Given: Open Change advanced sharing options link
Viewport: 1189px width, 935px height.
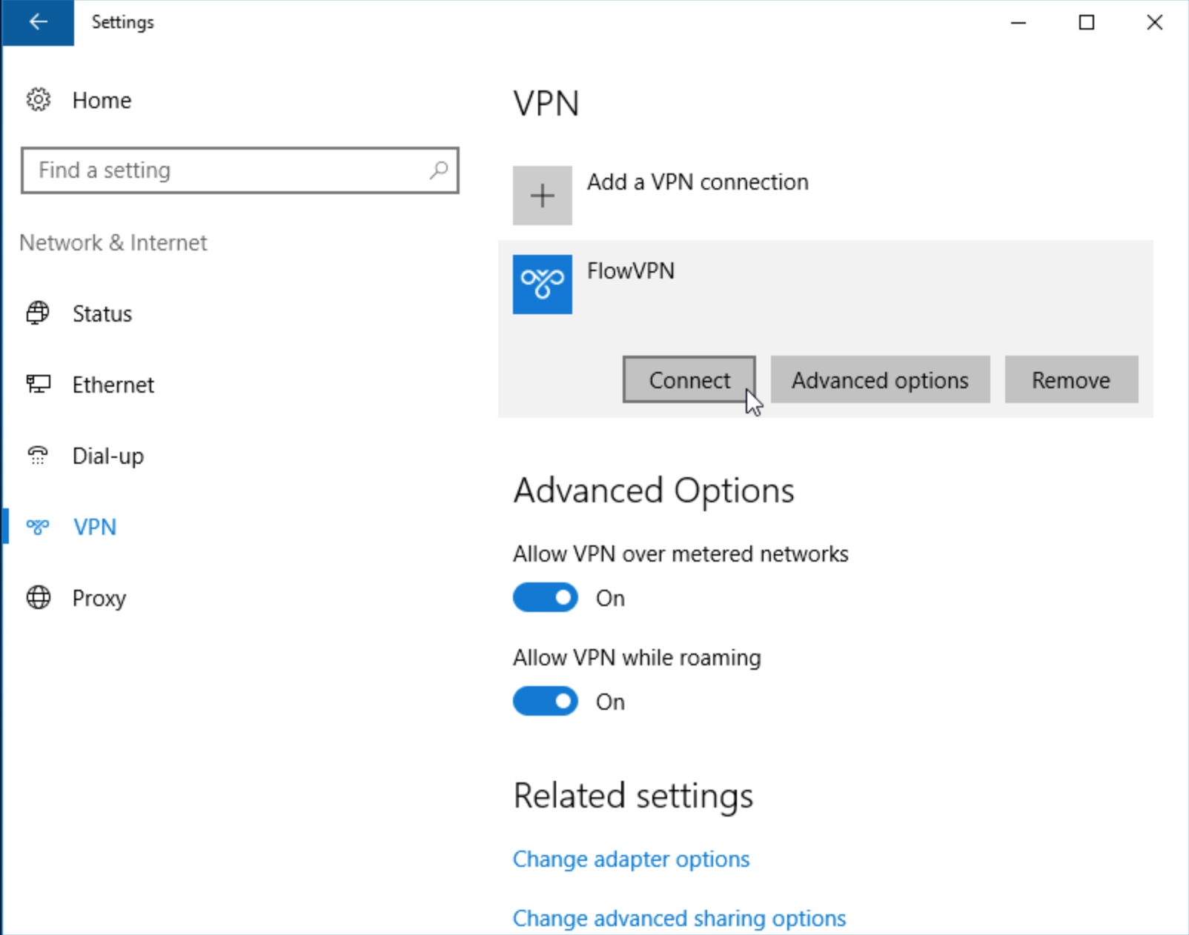Looking at the screenshot, I should (679, 918).
